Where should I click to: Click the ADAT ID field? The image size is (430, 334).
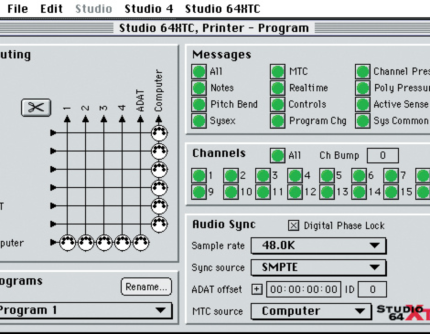(x=372, y=289)
